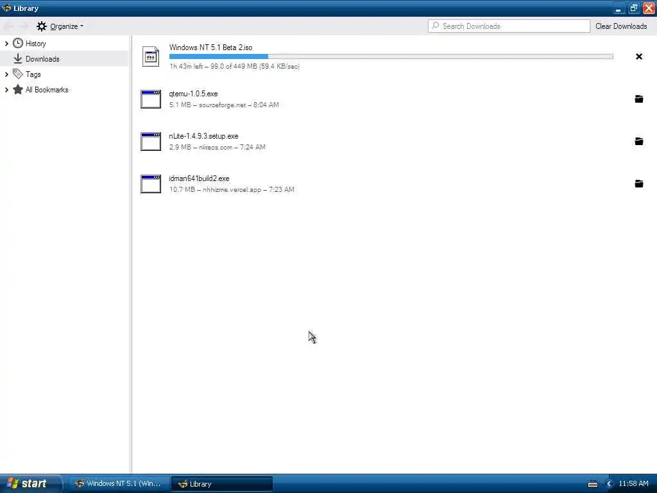Open the Organize dropdown menu
Image resolution: width=657 pixels, height=493 pixels.
click(60, 26)
